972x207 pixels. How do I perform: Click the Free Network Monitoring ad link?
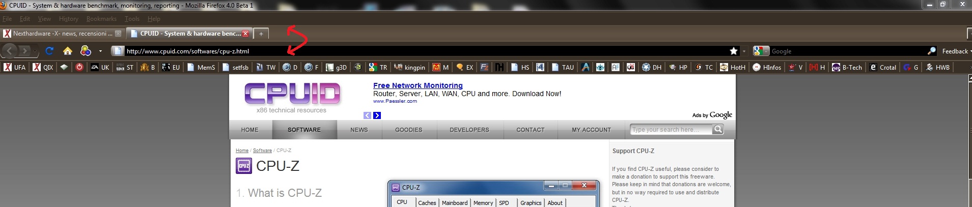418,85
